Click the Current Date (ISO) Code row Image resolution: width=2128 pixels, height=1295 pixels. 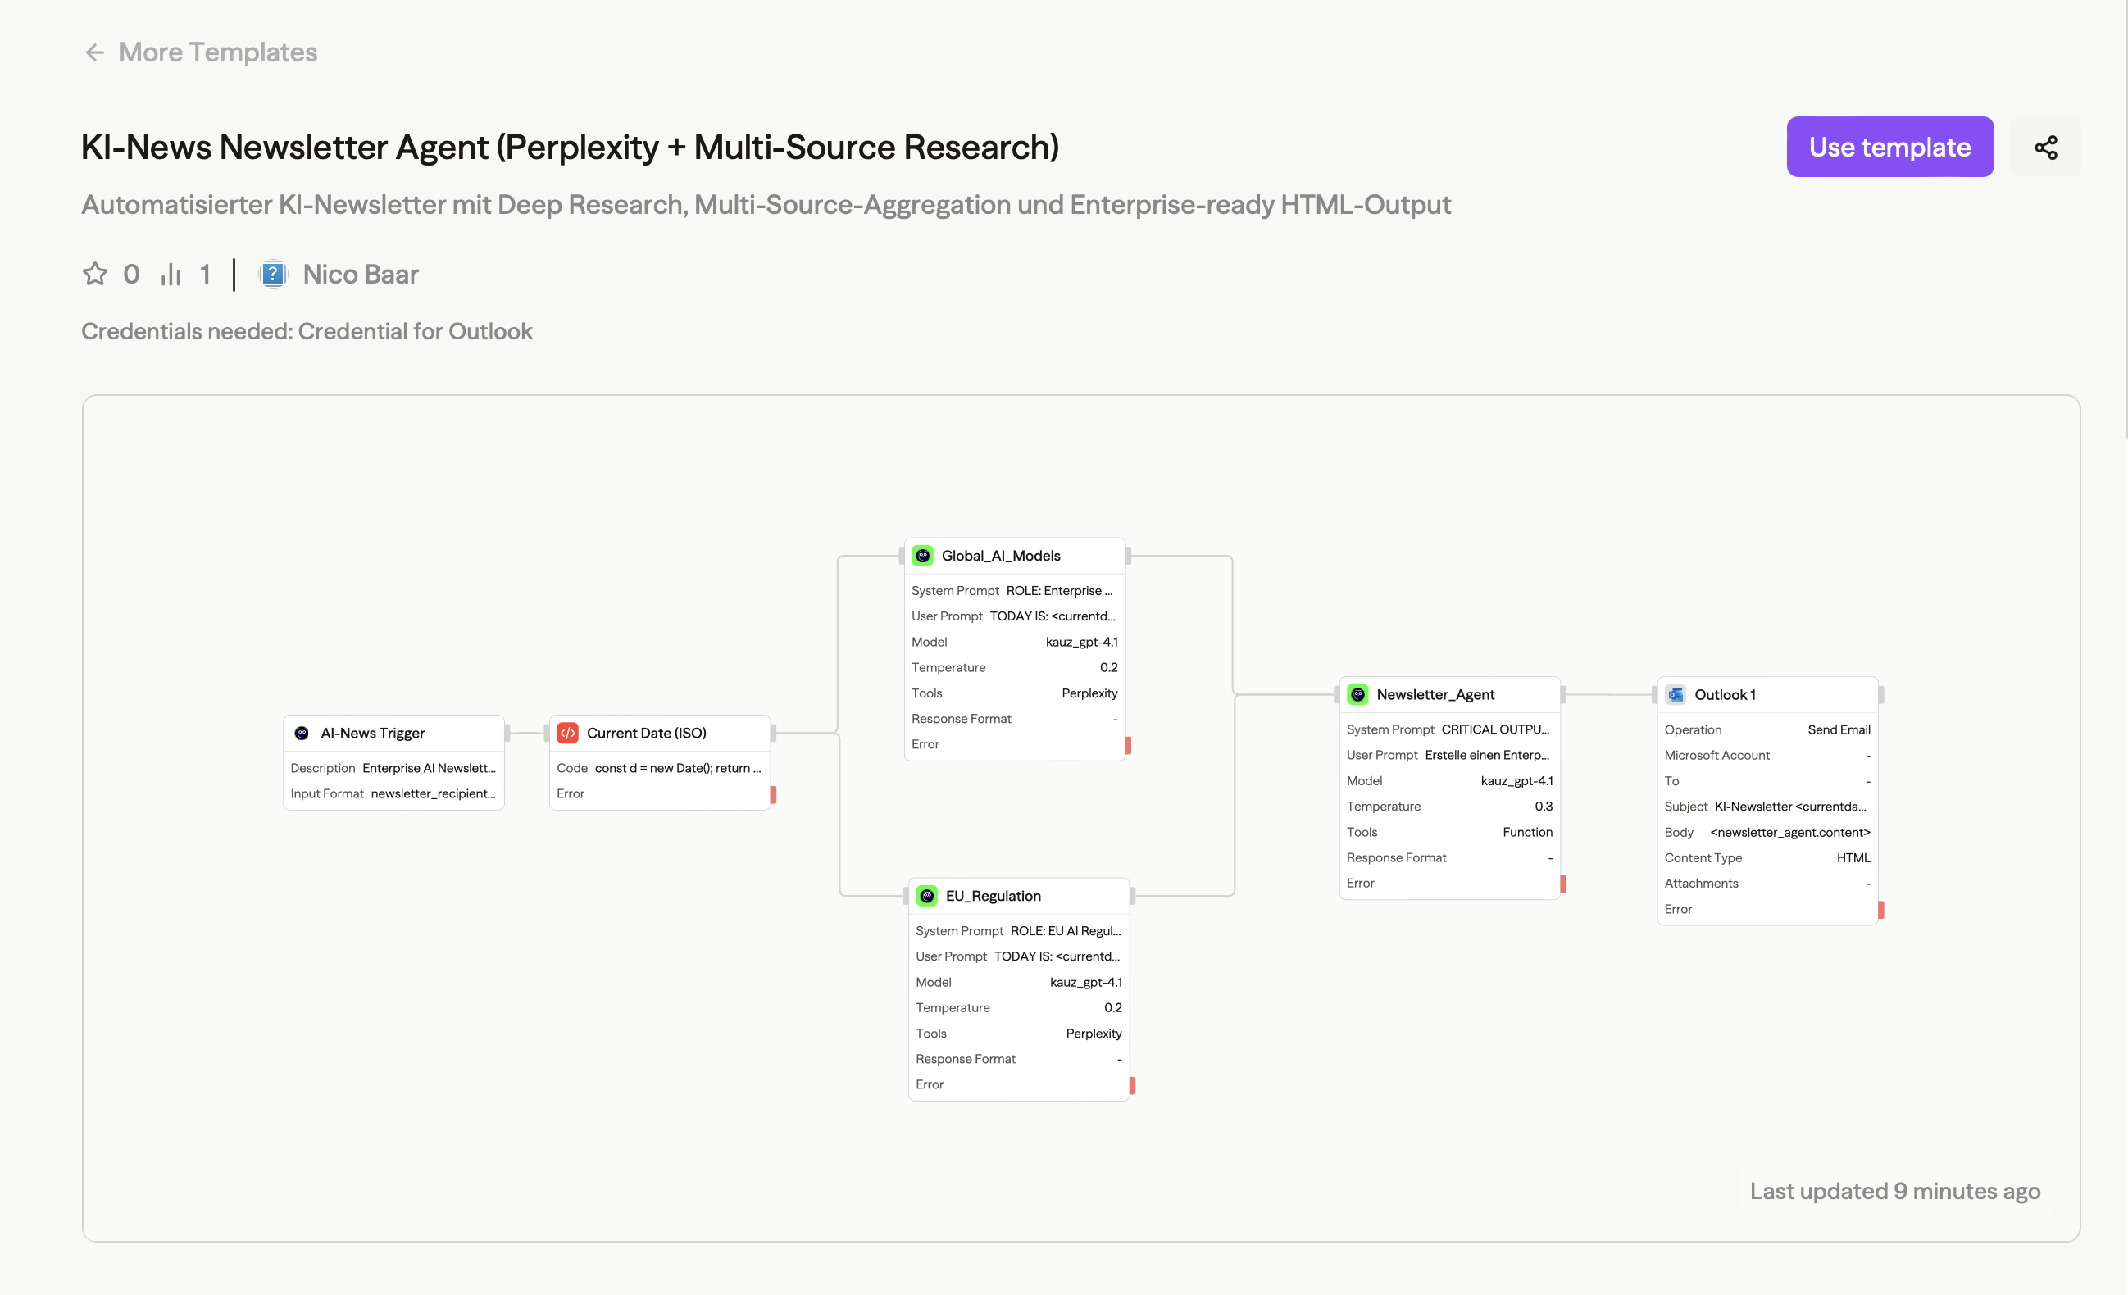pos(658,768)
